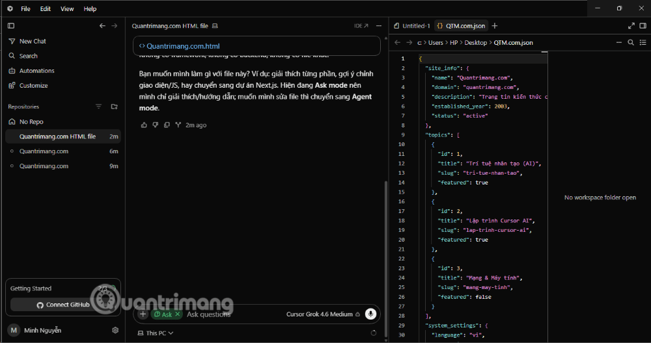The width and height of the screenshot is (651, 343).
Task: Open the Edit menu
Action: pyautogui.click(x=46, y=8)
